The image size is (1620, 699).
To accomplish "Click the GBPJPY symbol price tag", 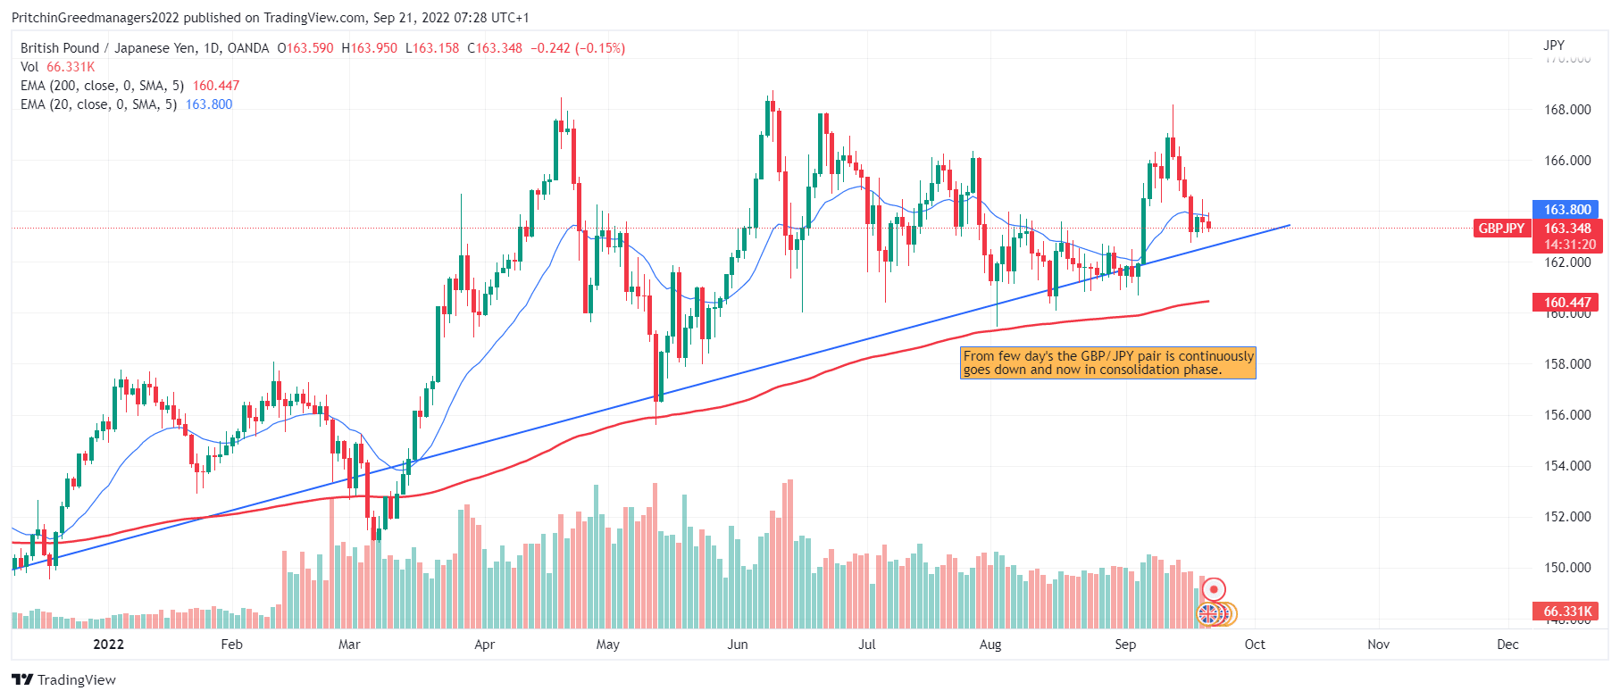I will tap(1502, 229).
